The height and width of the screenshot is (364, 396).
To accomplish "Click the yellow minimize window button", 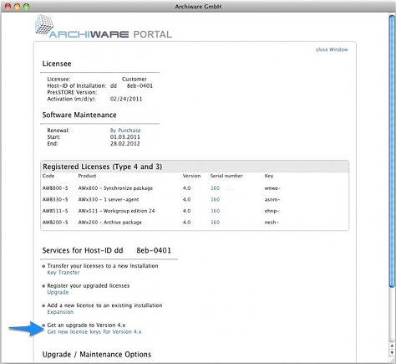I will pyautogui.click(x=18, y=6).
